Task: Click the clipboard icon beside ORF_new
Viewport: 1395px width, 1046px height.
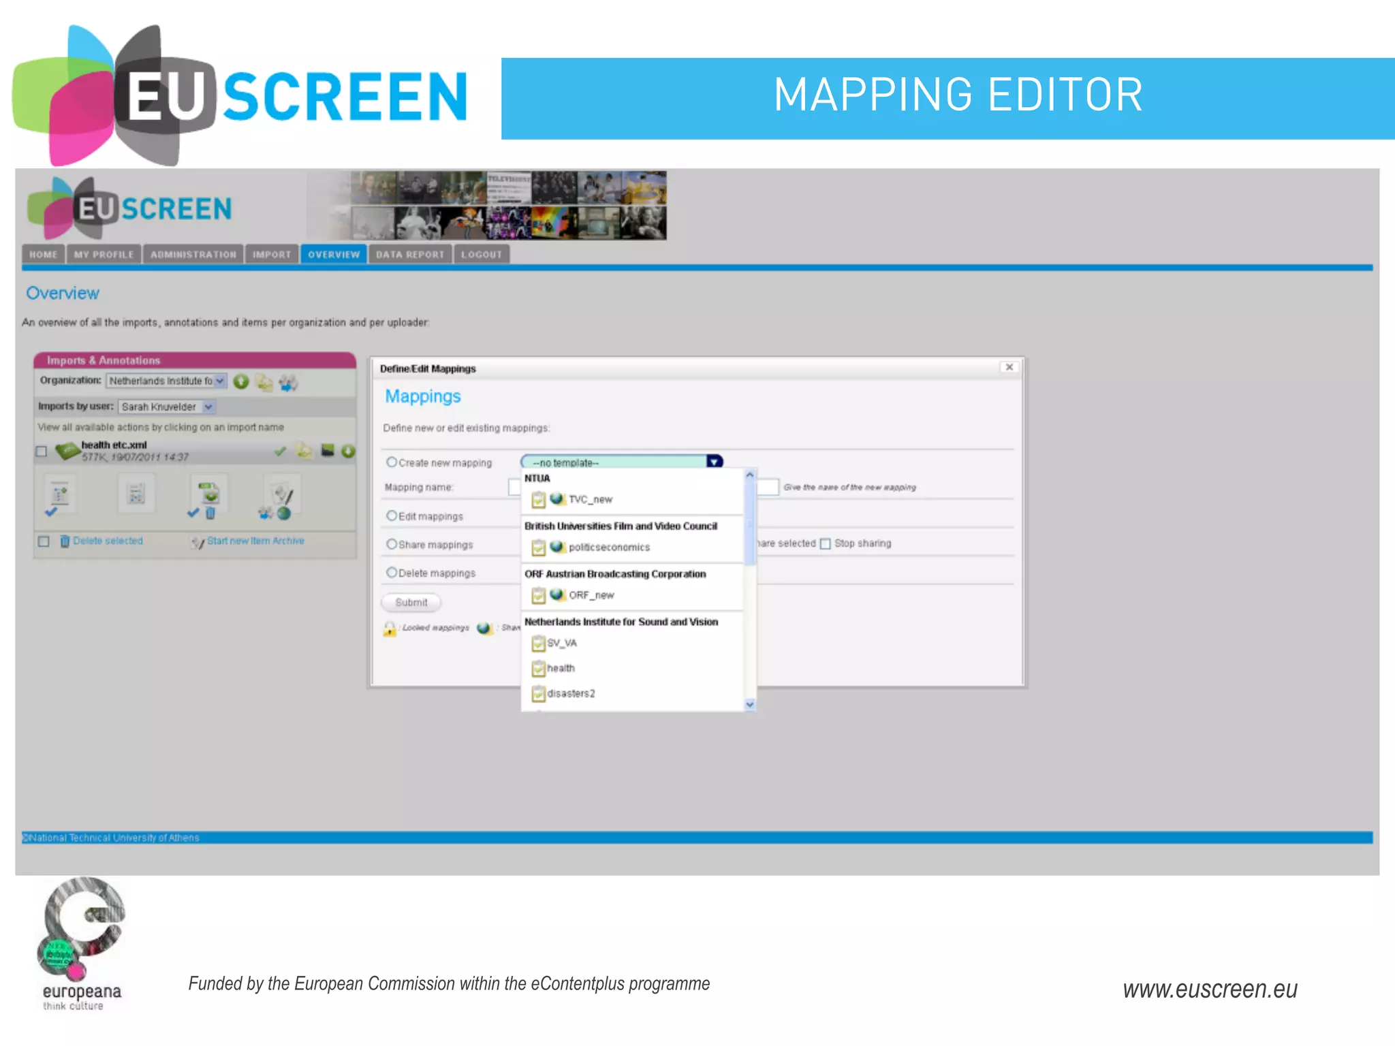Action: pos(538,596)
